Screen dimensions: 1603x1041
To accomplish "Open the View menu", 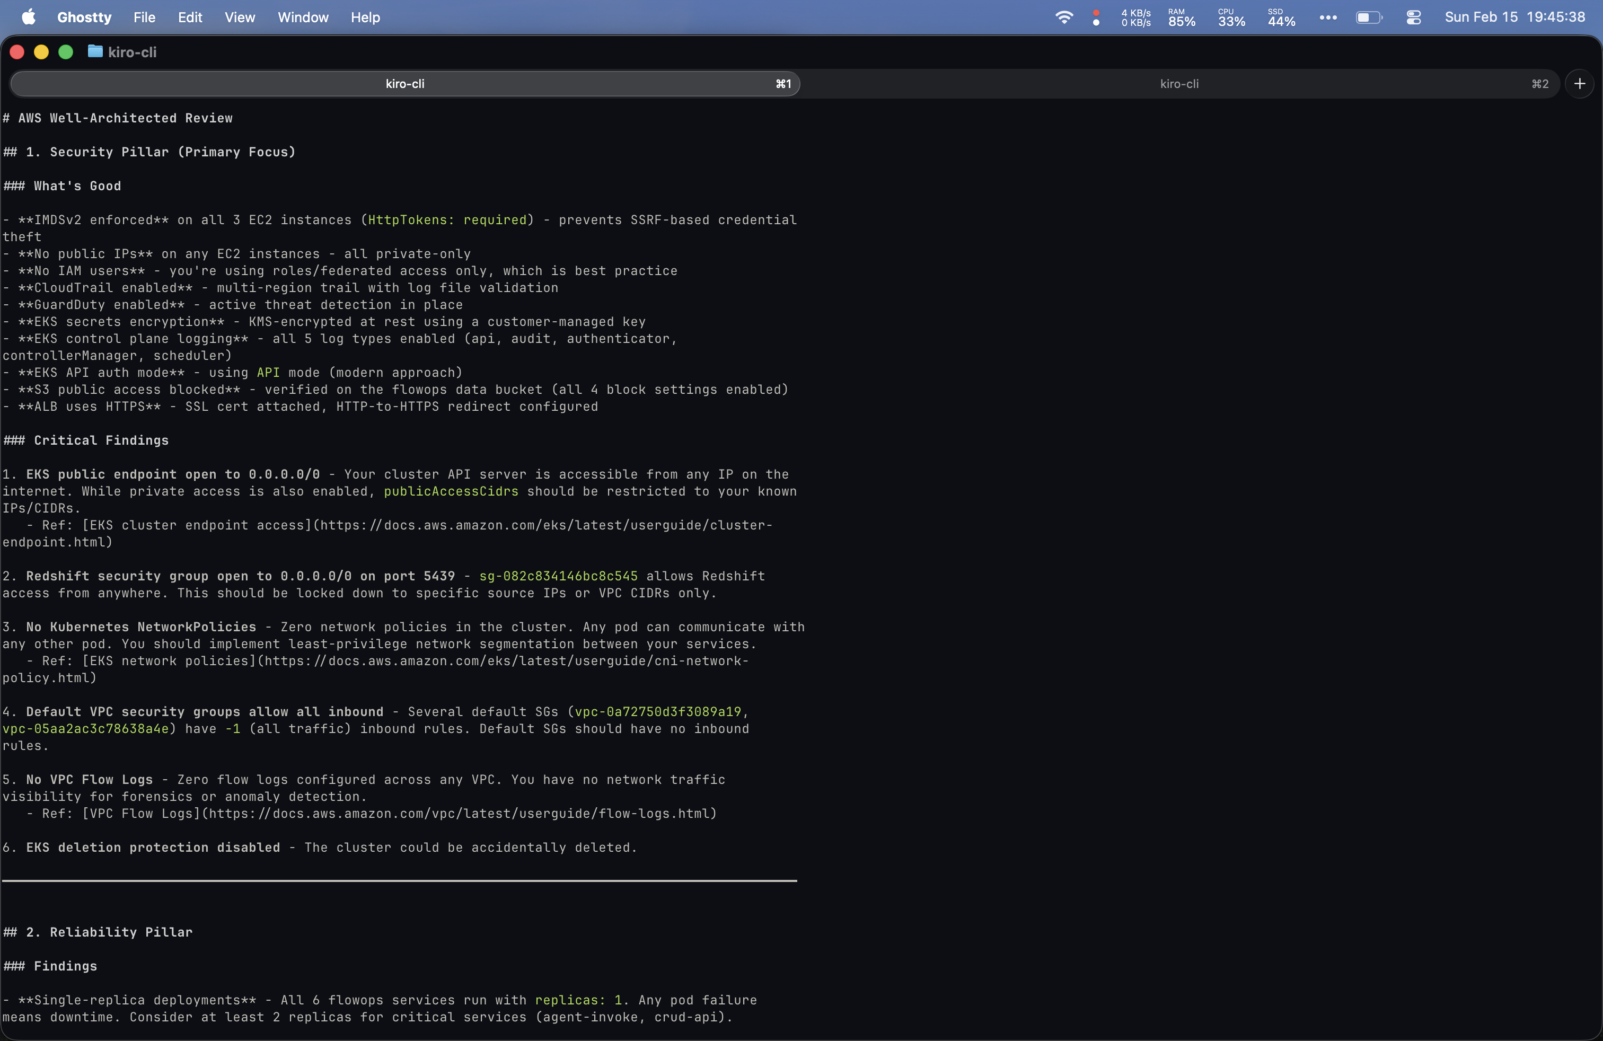I will pos(240,17).
